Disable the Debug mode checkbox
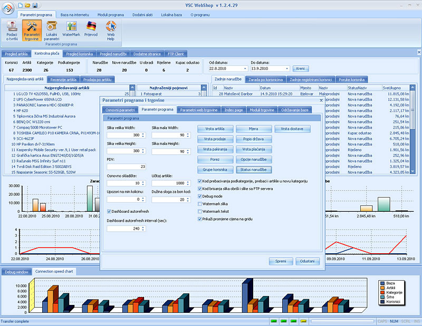Screen dimensions: 422x326 pyautogui.click(x=200, y=196)
